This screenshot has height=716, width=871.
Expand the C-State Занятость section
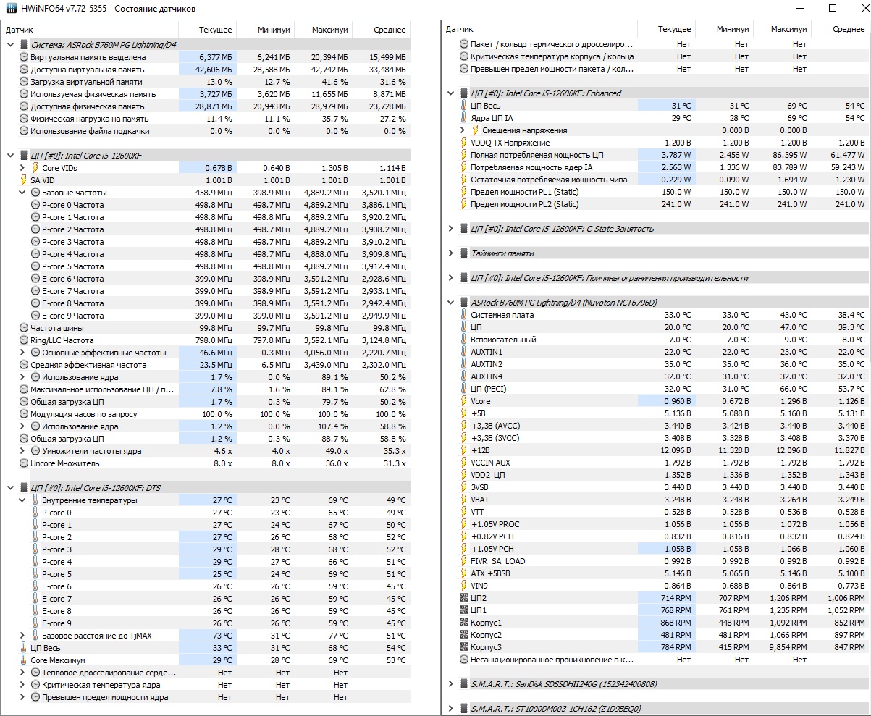451,229
